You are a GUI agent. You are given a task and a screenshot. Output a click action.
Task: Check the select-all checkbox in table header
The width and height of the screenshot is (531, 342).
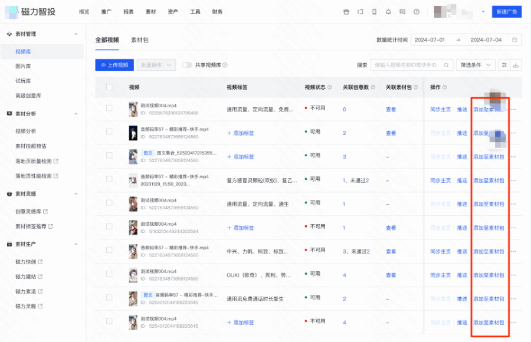[x=109, y=87]
